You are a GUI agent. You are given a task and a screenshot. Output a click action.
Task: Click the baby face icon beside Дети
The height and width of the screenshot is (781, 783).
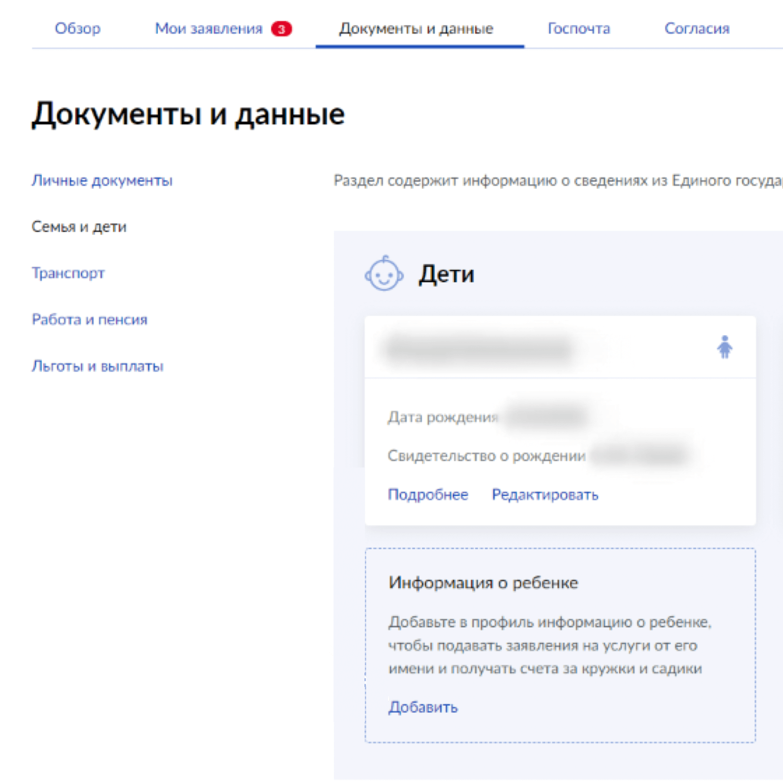coord(384,273)
